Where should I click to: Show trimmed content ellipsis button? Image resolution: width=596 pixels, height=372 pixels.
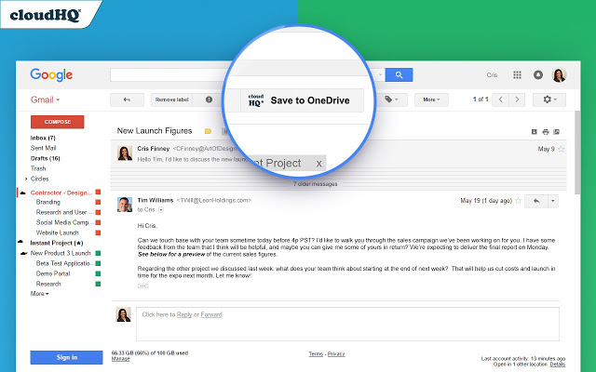pyautogui.click(x=142, y=286)
